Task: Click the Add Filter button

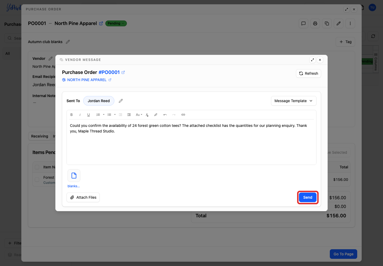Action: (x=13, y=243)
